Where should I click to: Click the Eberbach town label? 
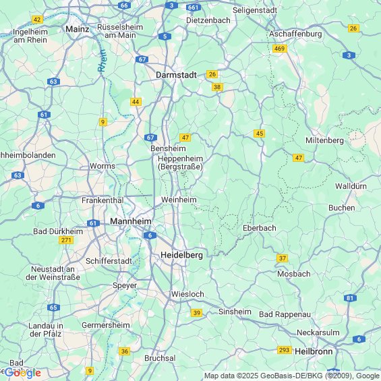(x=260, y=228)
